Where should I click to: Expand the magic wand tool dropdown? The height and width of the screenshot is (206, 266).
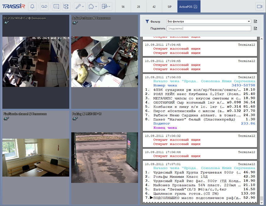click(x=79, y=6)
